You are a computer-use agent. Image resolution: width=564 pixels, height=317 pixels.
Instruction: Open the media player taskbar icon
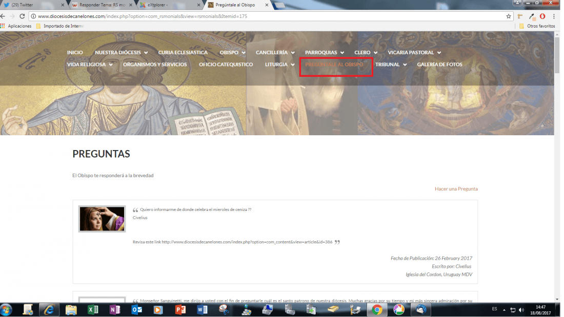(158, 309)
